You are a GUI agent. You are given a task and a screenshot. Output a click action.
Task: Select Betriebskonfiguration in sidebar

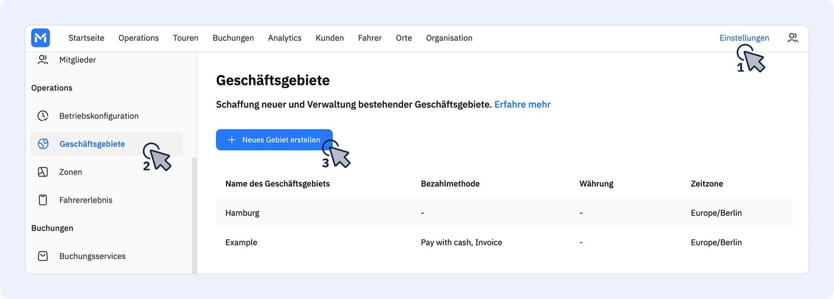99,116
